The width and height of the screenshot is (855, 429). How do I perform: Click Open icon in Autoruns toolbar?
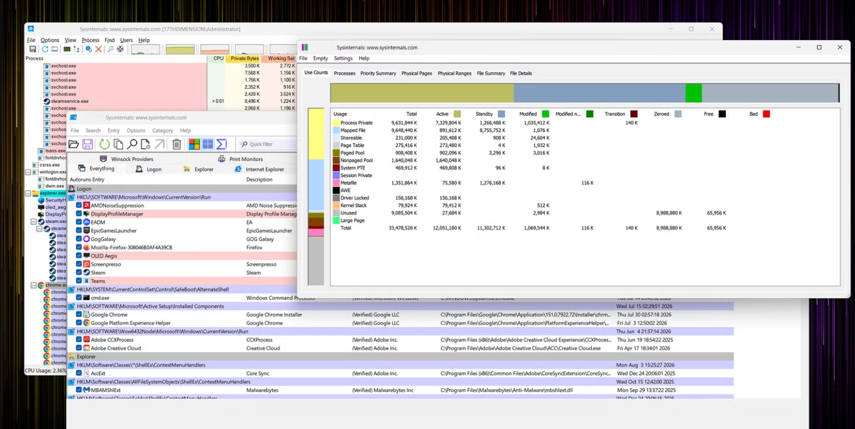(74, 144)
